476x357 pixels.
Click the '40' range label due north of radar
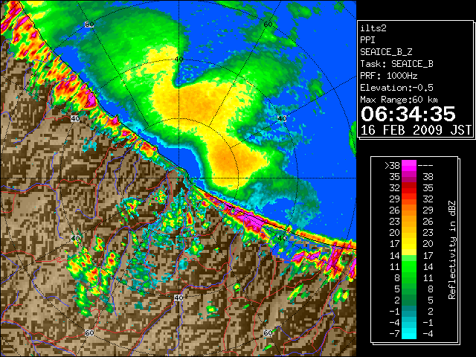pos(178,59)
